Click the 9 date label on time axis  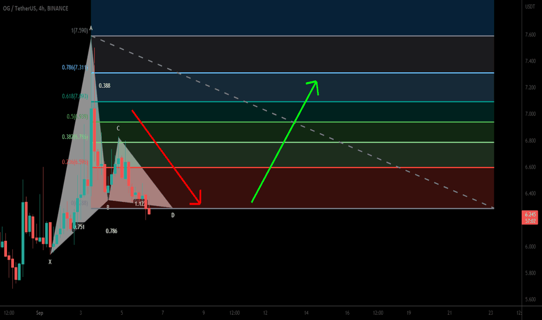[204, 313]
